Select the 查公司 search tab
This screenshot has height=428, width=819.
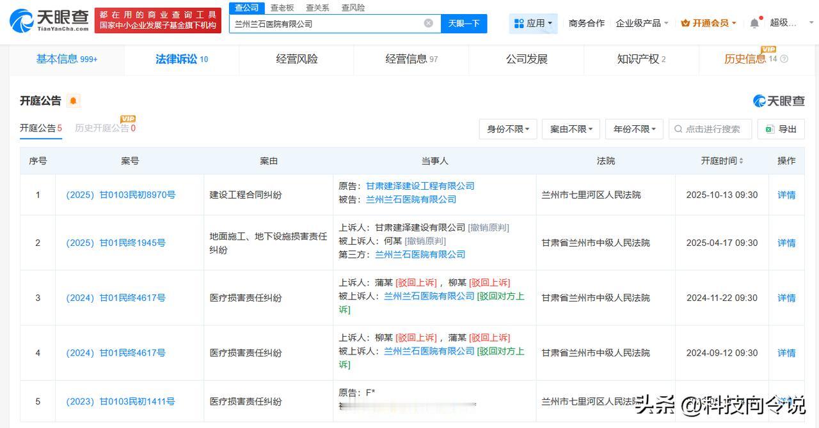pos(246,8)
